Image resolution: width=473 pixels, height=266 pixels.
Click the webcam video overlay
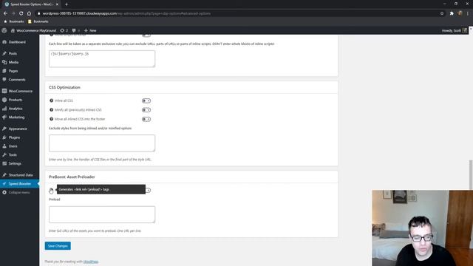[422, 228]
